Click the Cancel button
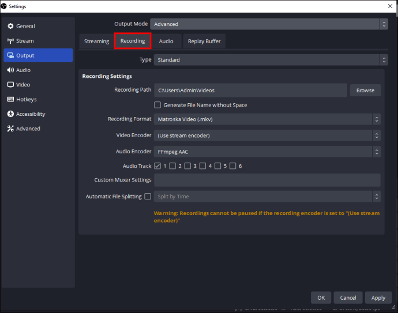Viewport: 398px width, 313px height. click(348, 297)
